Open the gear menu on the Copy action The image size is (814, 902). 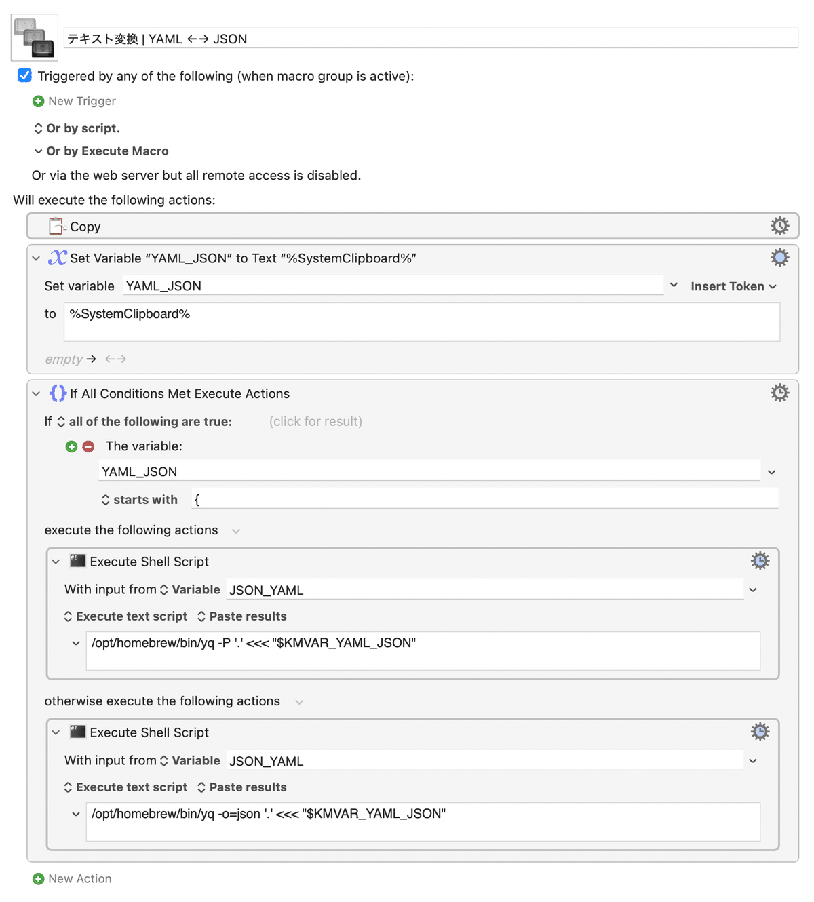pos(779,225)
